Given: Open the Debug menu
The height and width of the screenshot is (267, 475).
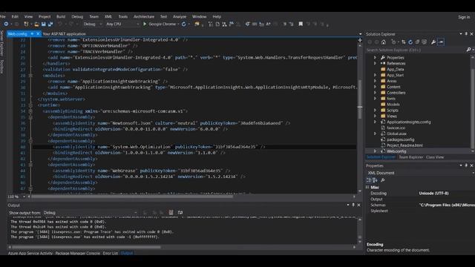Looking at the screenshot, I should pyautogui.click(x=77, y=16).
